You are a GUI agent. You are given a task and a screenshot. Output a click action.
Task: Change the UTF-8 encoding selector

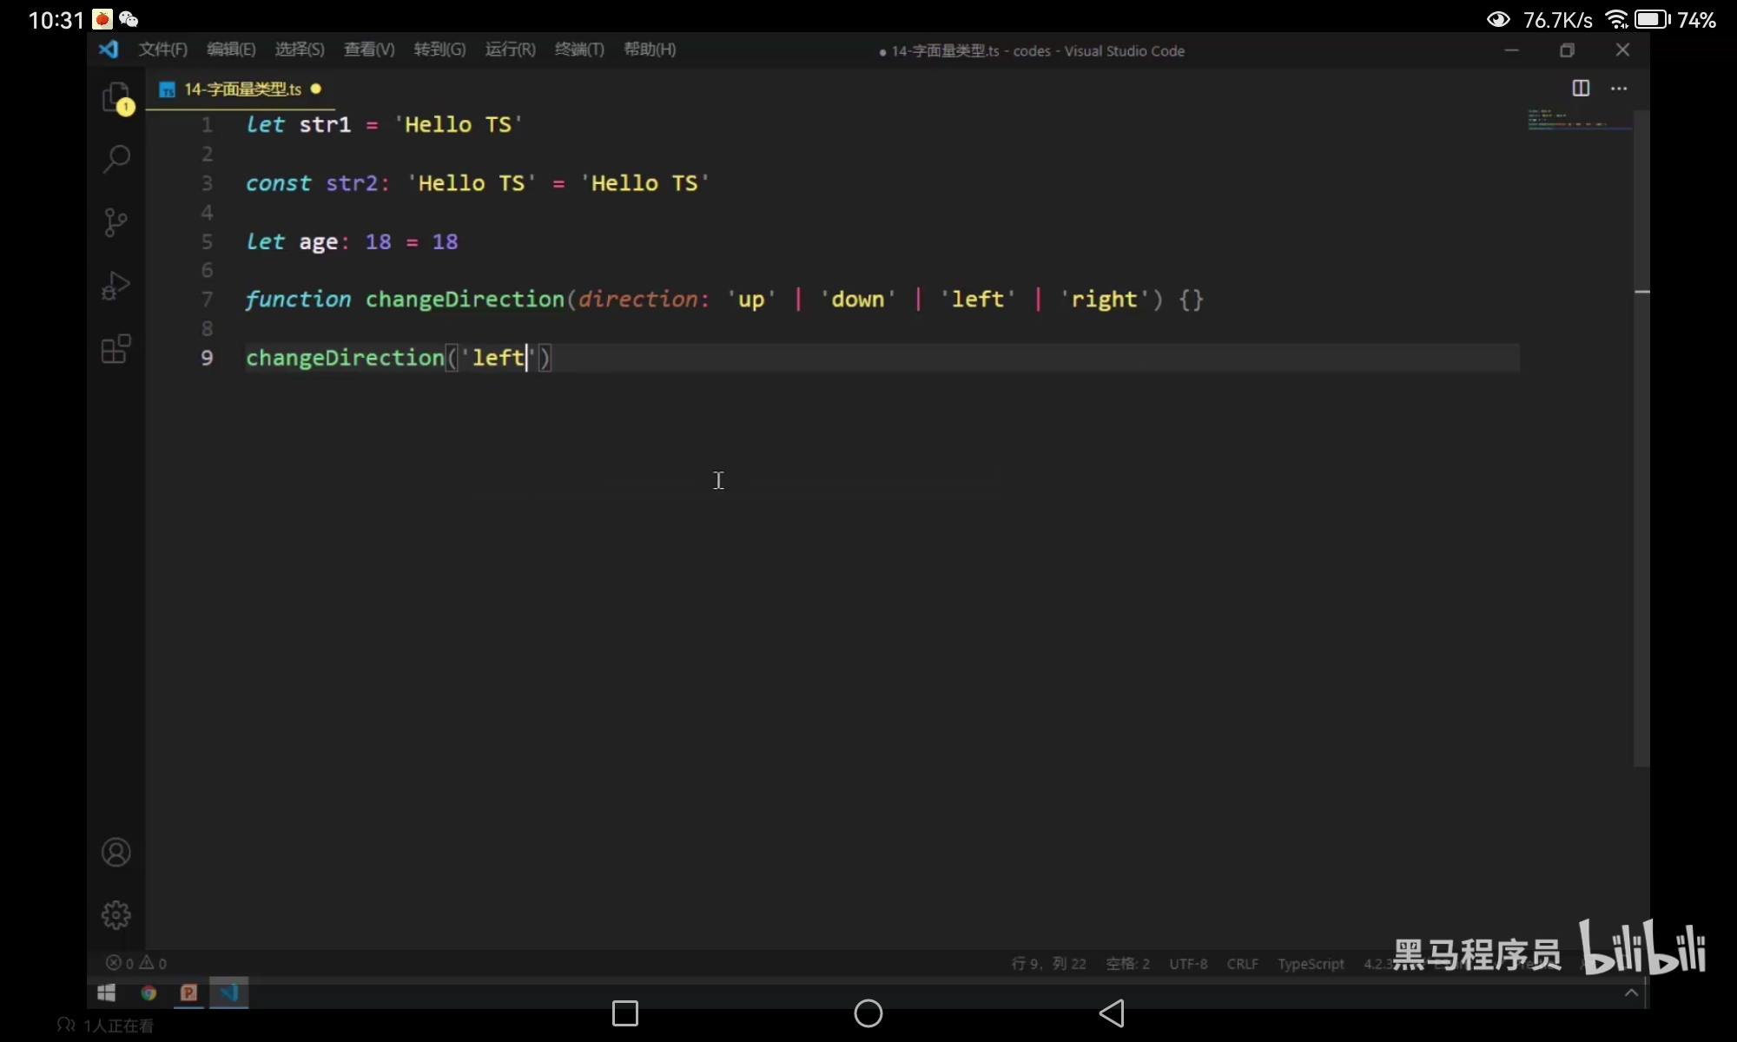pyautogui.click(x=1187, y=964)
